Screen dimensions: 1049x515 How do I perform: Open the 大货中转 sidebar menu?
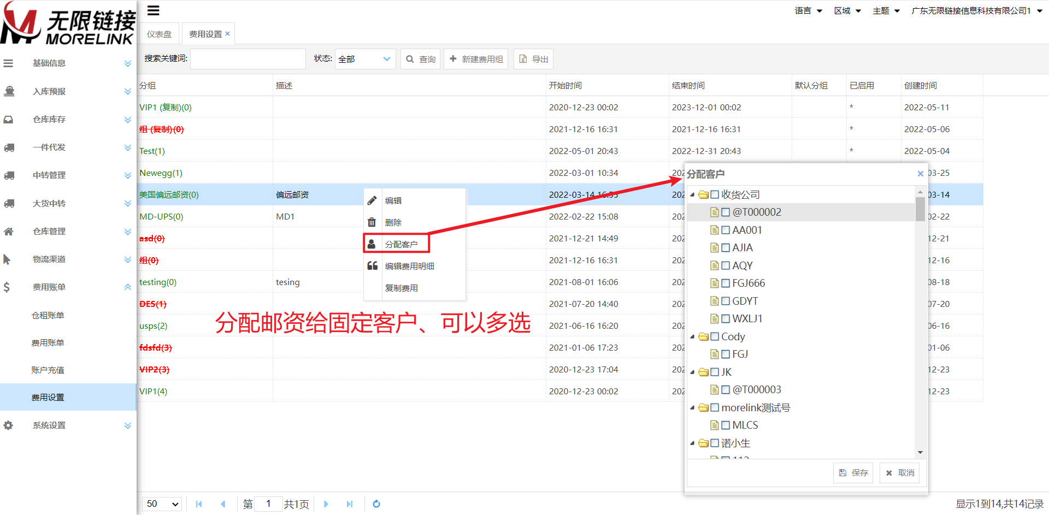coord(68,203)
